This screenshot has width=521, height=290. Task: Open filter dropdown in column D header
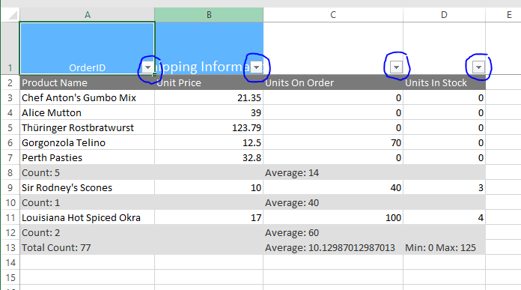click(478, 67)
